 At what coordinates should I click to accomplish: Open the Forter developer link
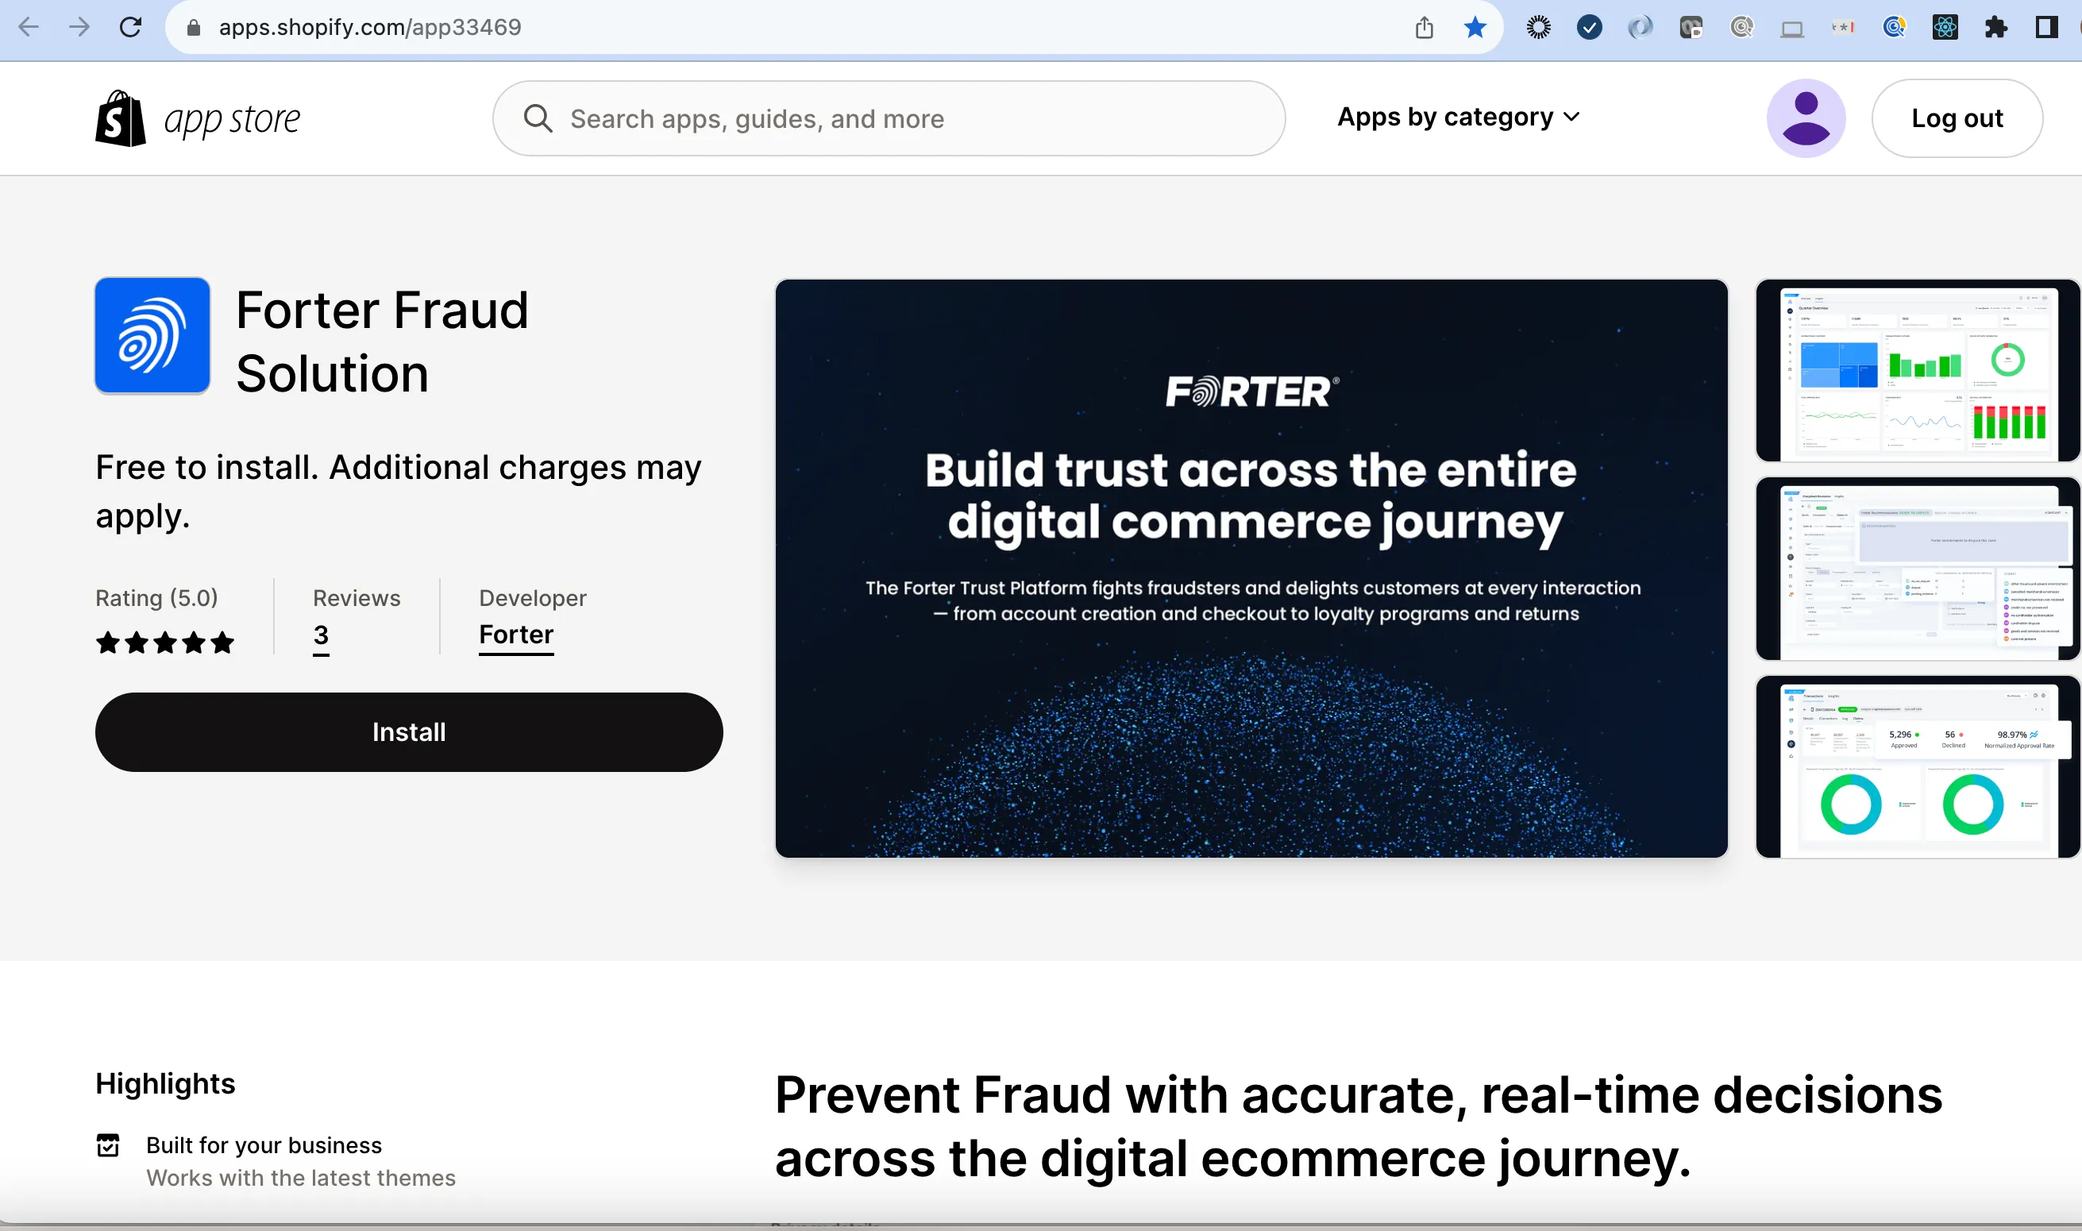pyautogui.click(x=515, y=635)
